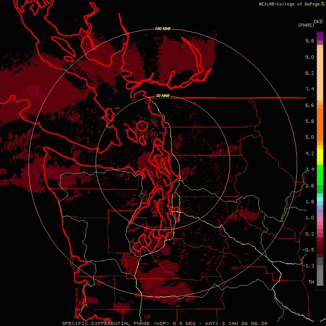Viewport: 326px width, 326px height.
Task: Click the 1.8 legend value
Action: (x=310, y=202)
